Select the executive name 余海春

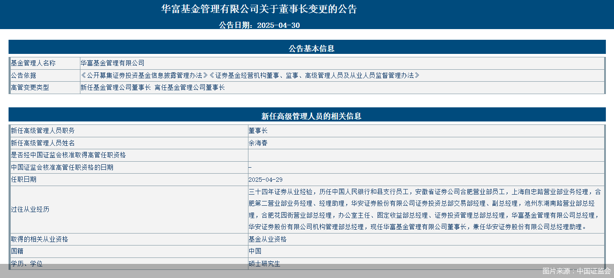pyautogui.click(x=258, y=143)
